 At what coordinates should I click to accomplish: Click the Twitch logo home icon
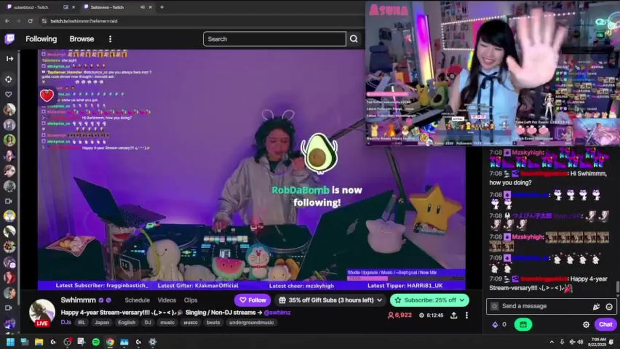coord(9,39)
